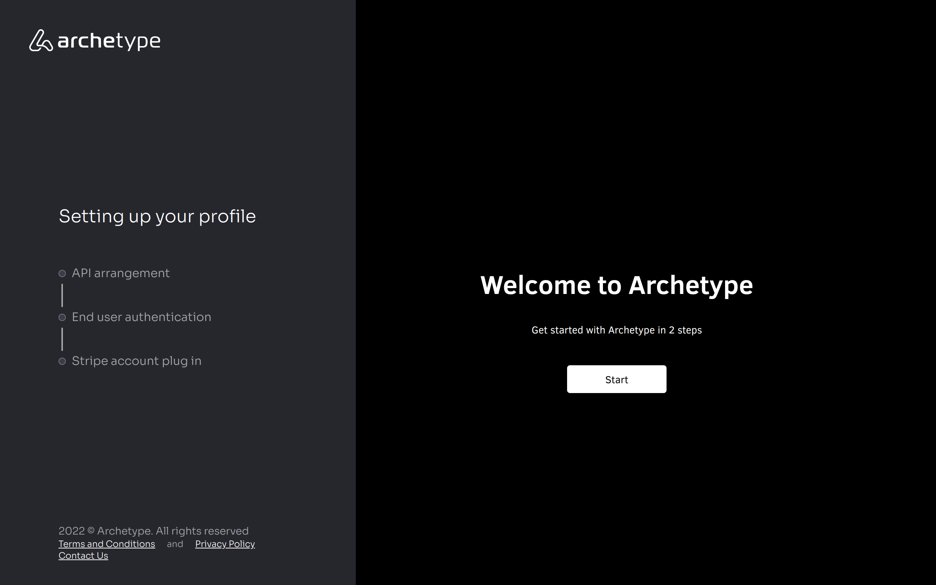This screenshot has height=585, width=936.
Task: Click the Archetype logo icon
Action: click(x=41, y=41)
